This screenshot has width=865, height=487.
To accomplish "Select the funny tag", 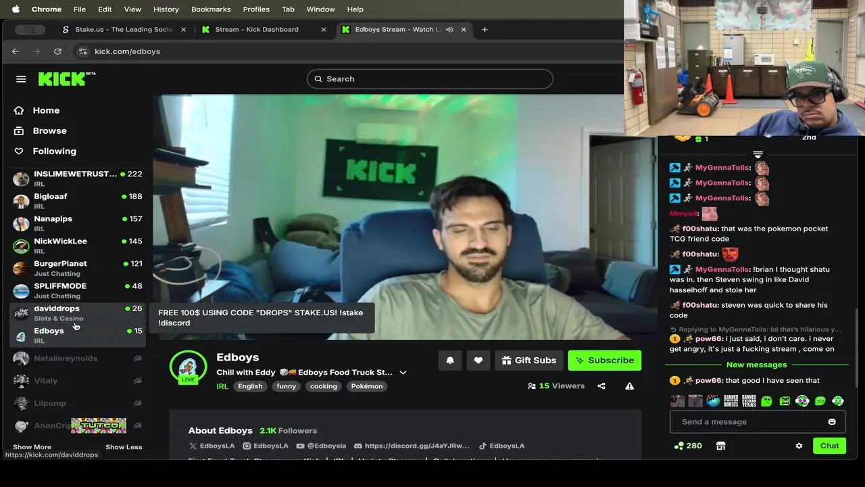I will (286, 386).
